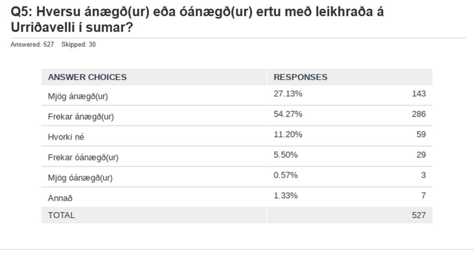Click the Q5 question title text
Image resolution: width=474 pixels, height=266 pixels.
point(197,20)
